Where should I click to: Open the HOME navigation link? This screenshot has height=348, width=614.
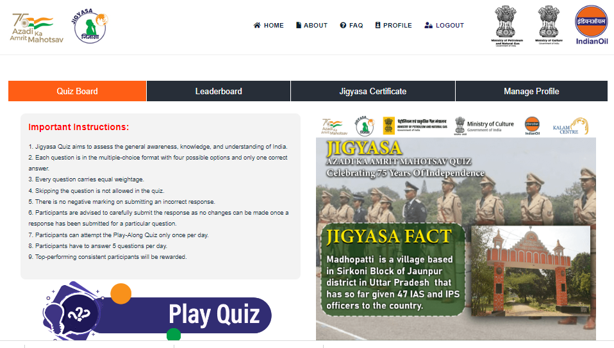269,25
